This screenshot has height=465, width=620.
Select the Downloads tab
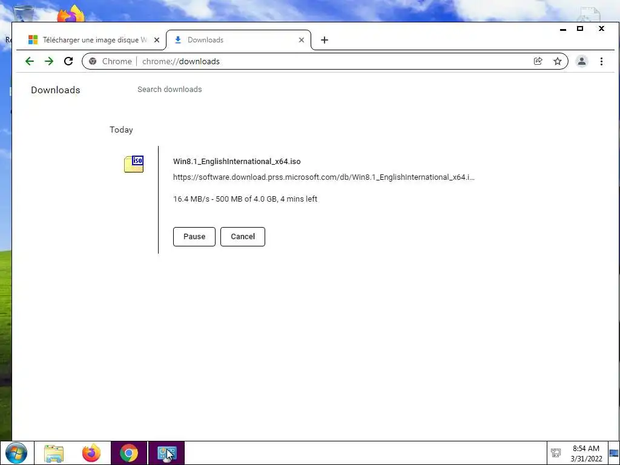pyautogui.click(x=239, y=40)
